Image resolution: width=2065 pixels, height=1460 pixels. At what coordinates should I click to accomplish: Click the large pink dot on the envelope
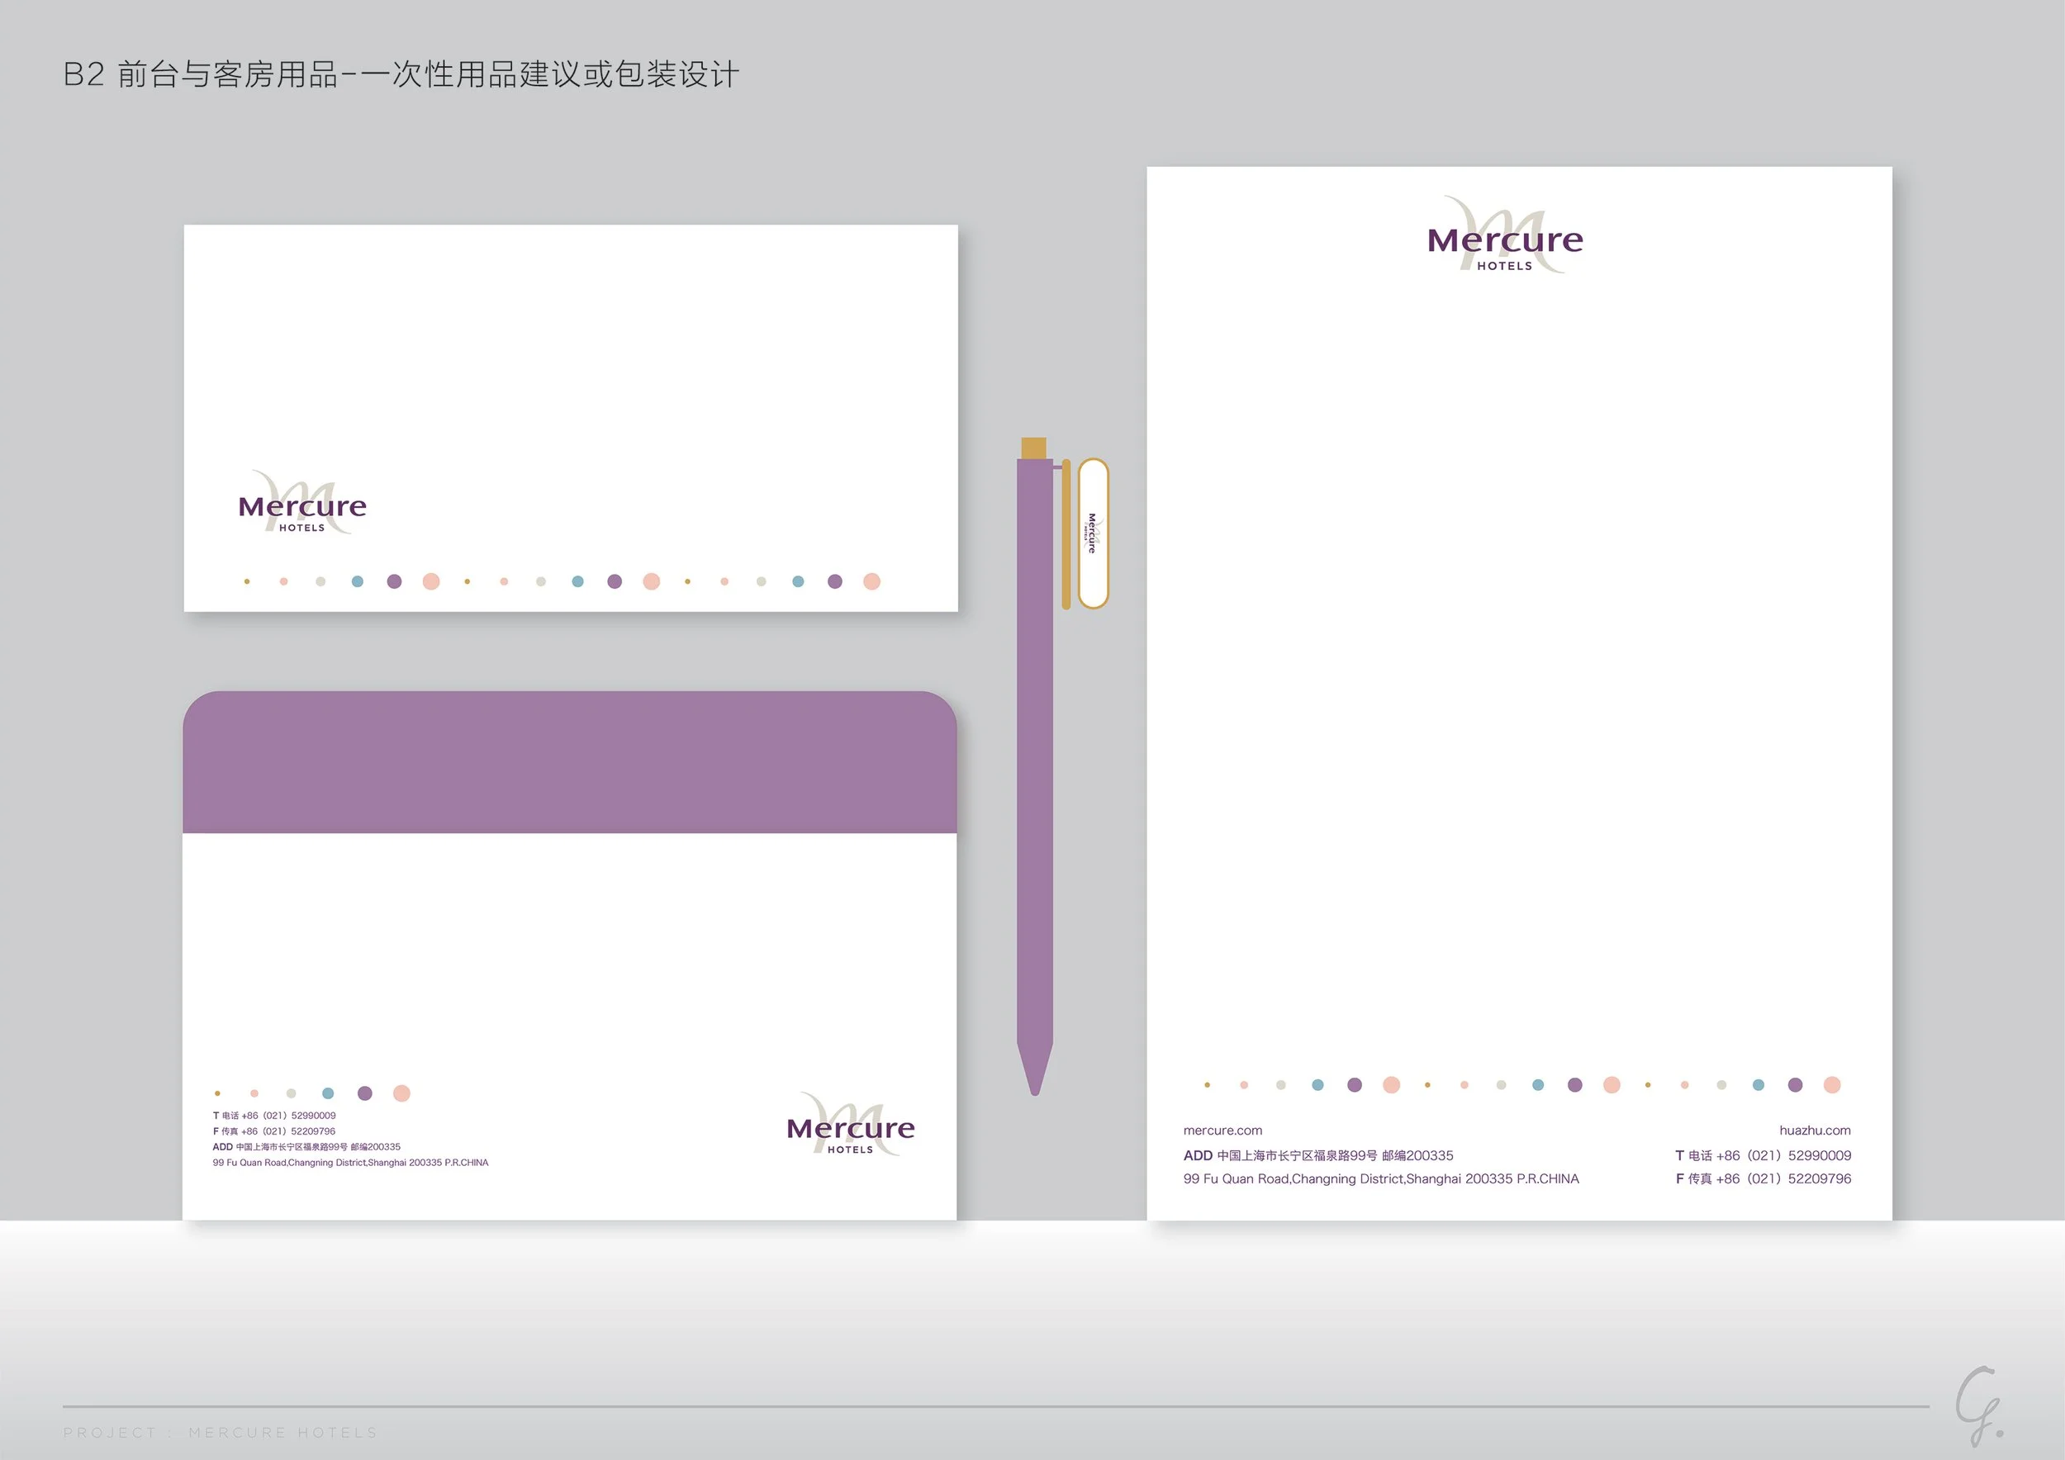pyautogui.click(x=402, y=1093)
